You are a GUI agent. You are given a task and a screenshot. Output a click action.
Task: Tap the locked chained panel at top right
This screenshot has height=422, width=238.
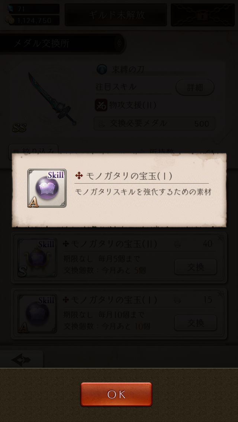(x=203, y=15)
